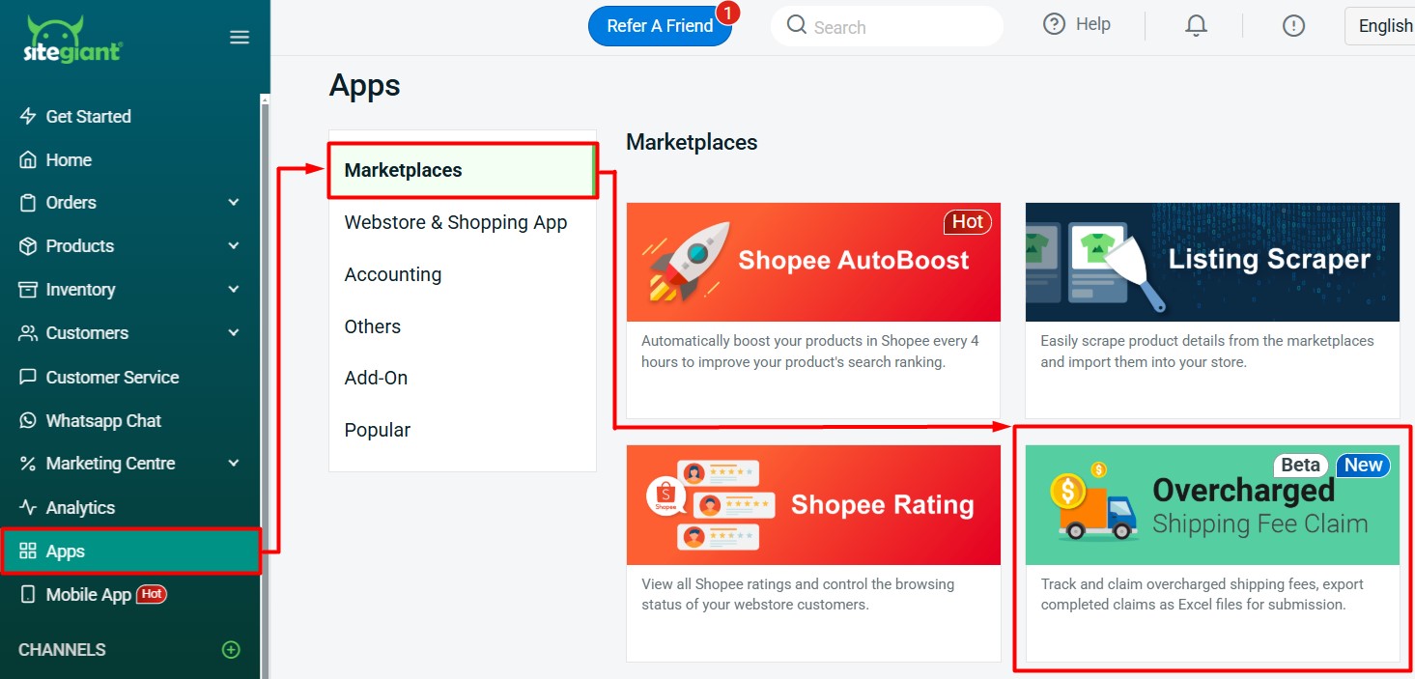Add a new channel with the plus icon
The image size is (1415, 679).
231,650
